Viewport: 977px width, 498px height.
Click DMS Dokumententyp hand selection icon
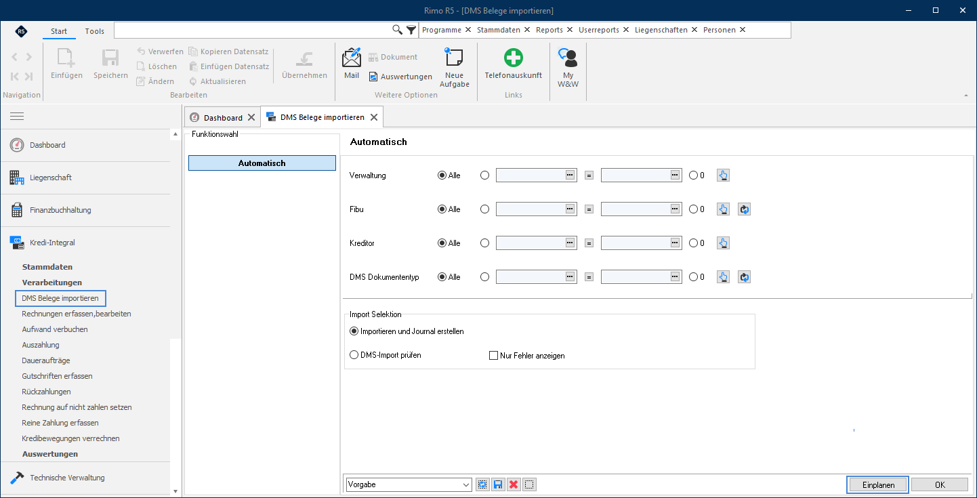(723, 277)
